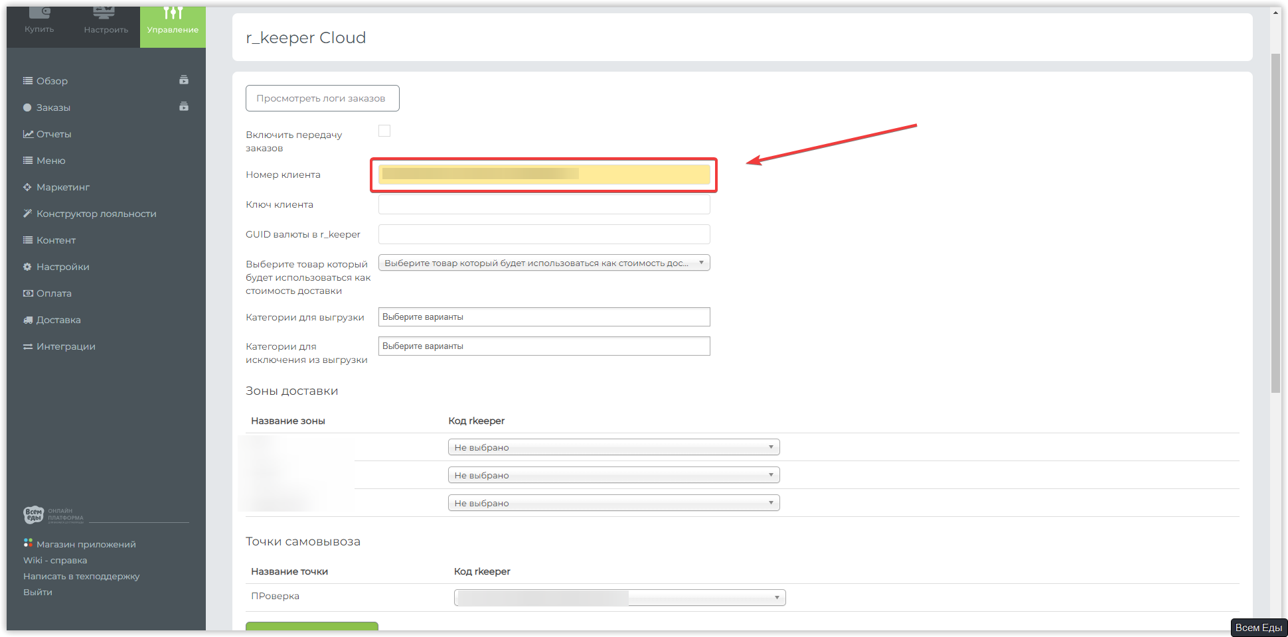
Task: Click the colored dots Магазин приложений icon
Action: coord(28,543)
